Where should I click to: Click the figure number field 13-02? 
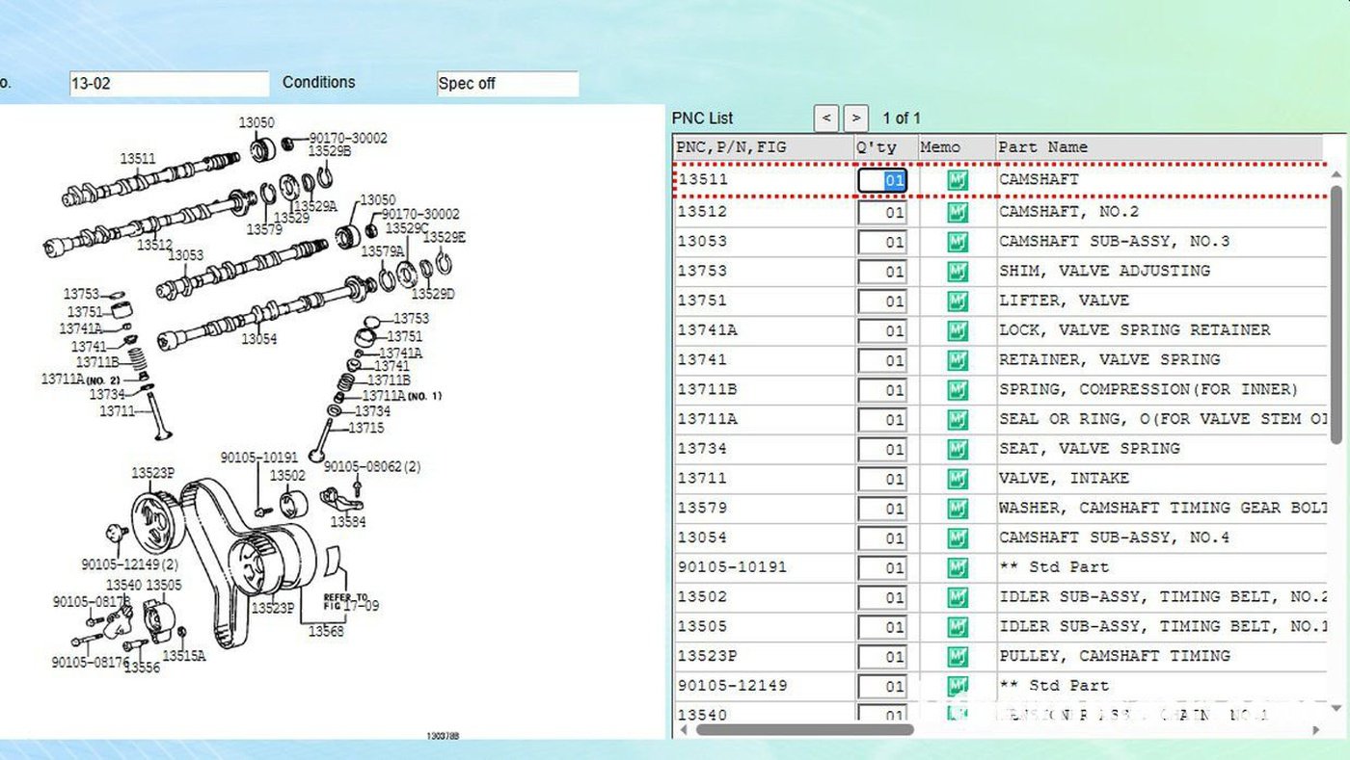[x=169, y=84]
